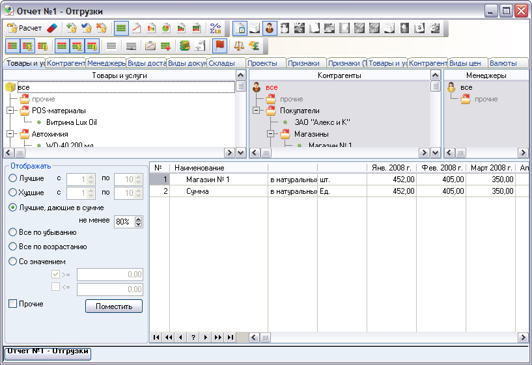Screen dimensions: 532x365
Task: Click Янв. 2008 г. column header
Action: pos(391,167)
